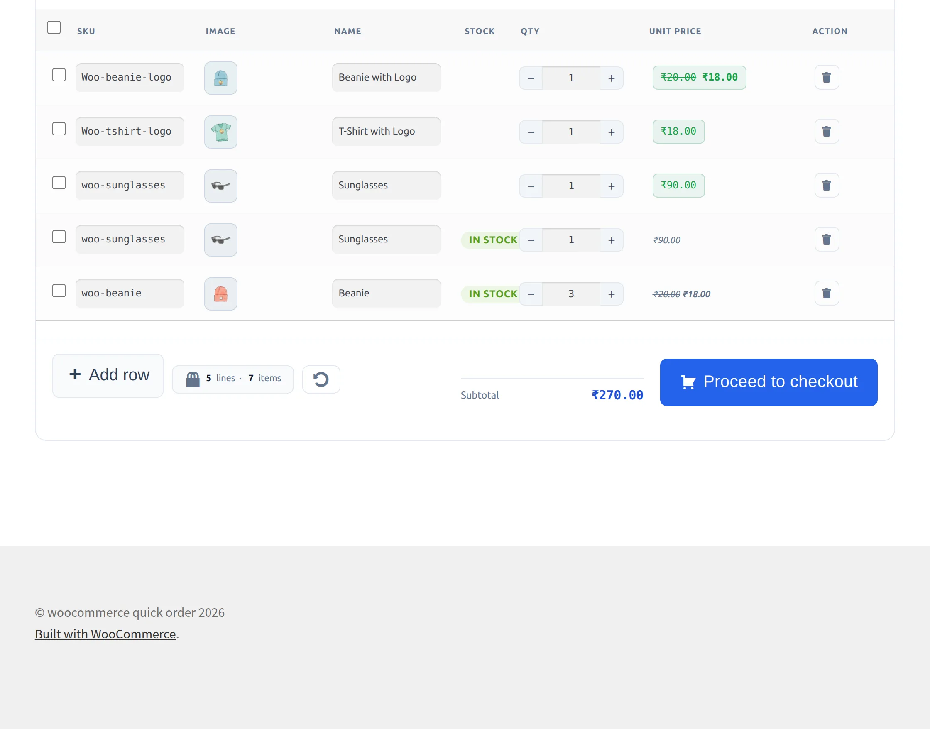Click the Beanie with Logo quantity field
930x729 pixels.
pos(571,78)
